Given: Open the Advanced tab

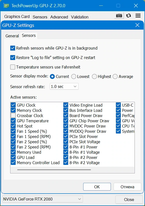Looking at the screenshot, I should coord(59,17).
